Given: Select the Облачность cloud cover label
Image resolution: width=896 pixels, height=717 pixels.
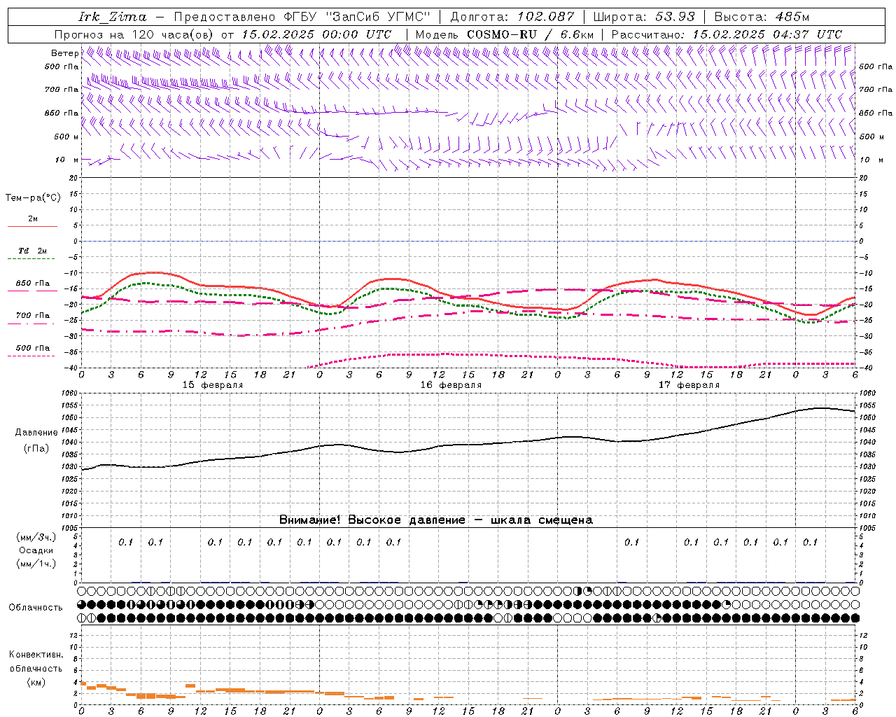Looking at the screenshot, I should click(36, 608).
